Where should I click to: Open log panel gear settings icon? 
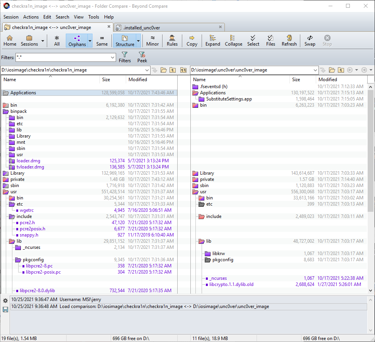pyautogui.click(x=5, y=301)
